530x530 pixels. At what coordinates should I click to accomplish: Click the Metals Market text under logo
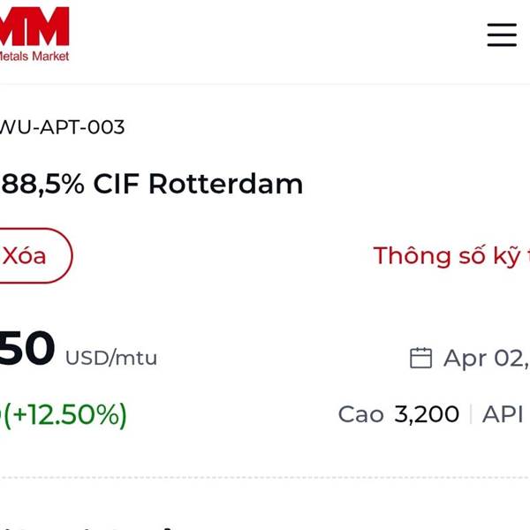[x=34, y=56]
